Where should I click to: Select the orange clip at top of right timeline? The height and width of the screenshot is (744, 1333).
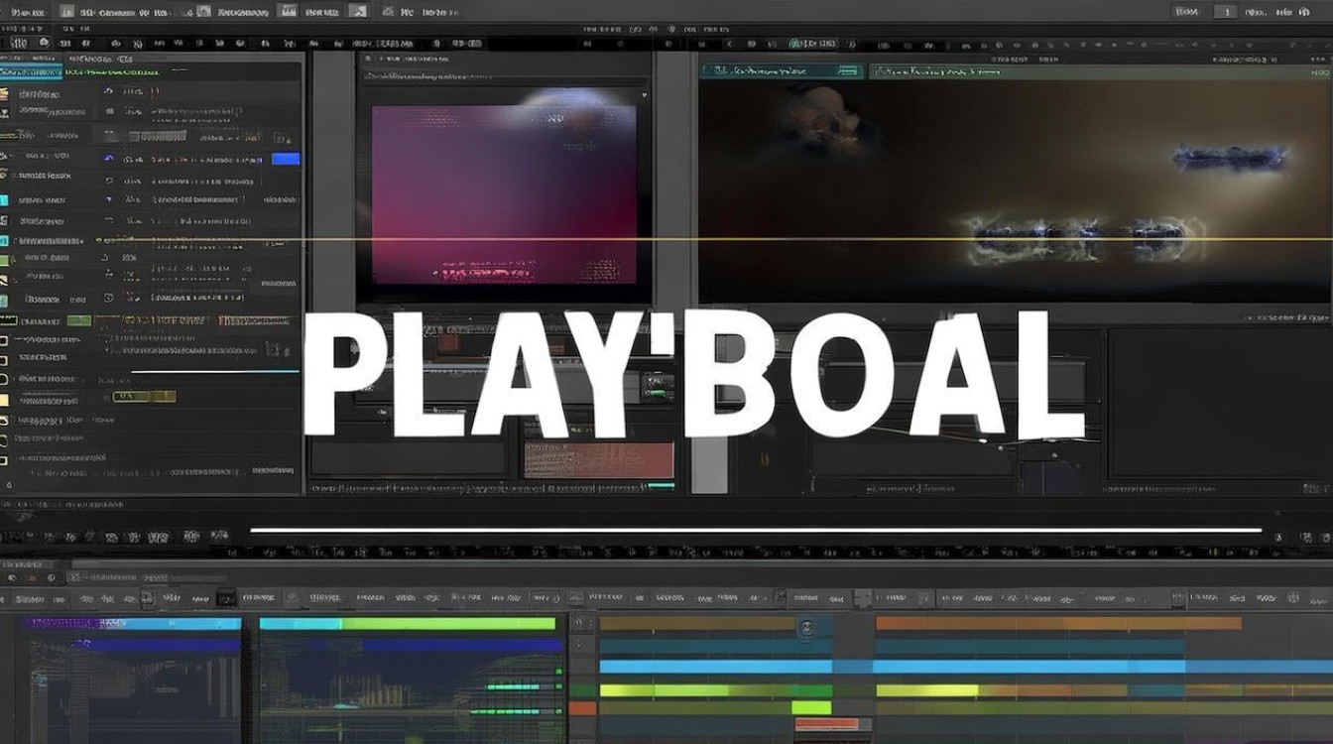(x=1058, y=623)
